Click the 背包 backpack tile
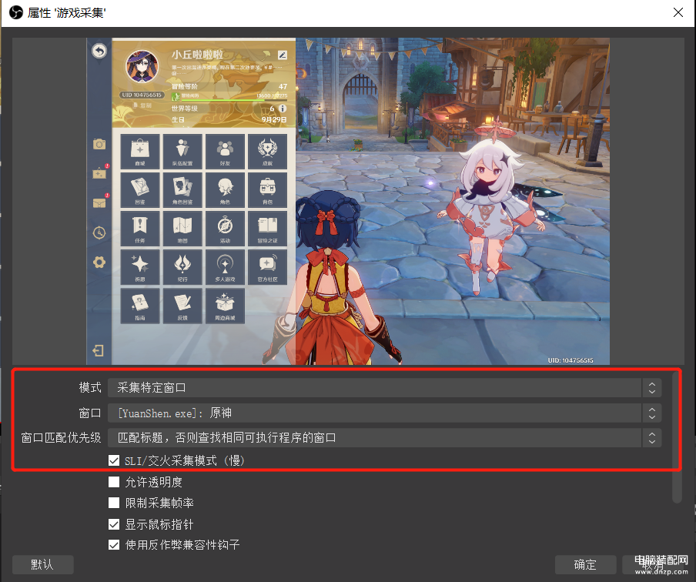 click(x=268, y=190)
